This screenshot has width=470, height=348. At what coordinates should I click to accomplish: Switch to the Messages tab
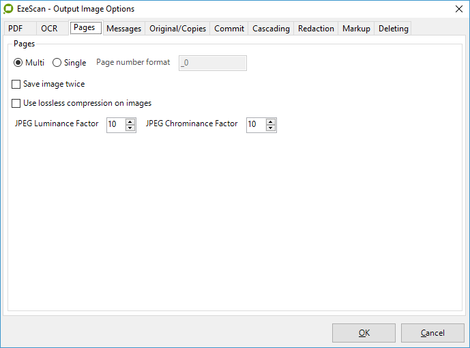pyautogui.click(x=123, y=29)
